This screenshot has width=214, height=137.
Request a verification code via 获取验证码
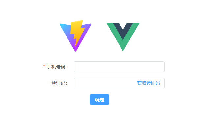coord(148,83)
